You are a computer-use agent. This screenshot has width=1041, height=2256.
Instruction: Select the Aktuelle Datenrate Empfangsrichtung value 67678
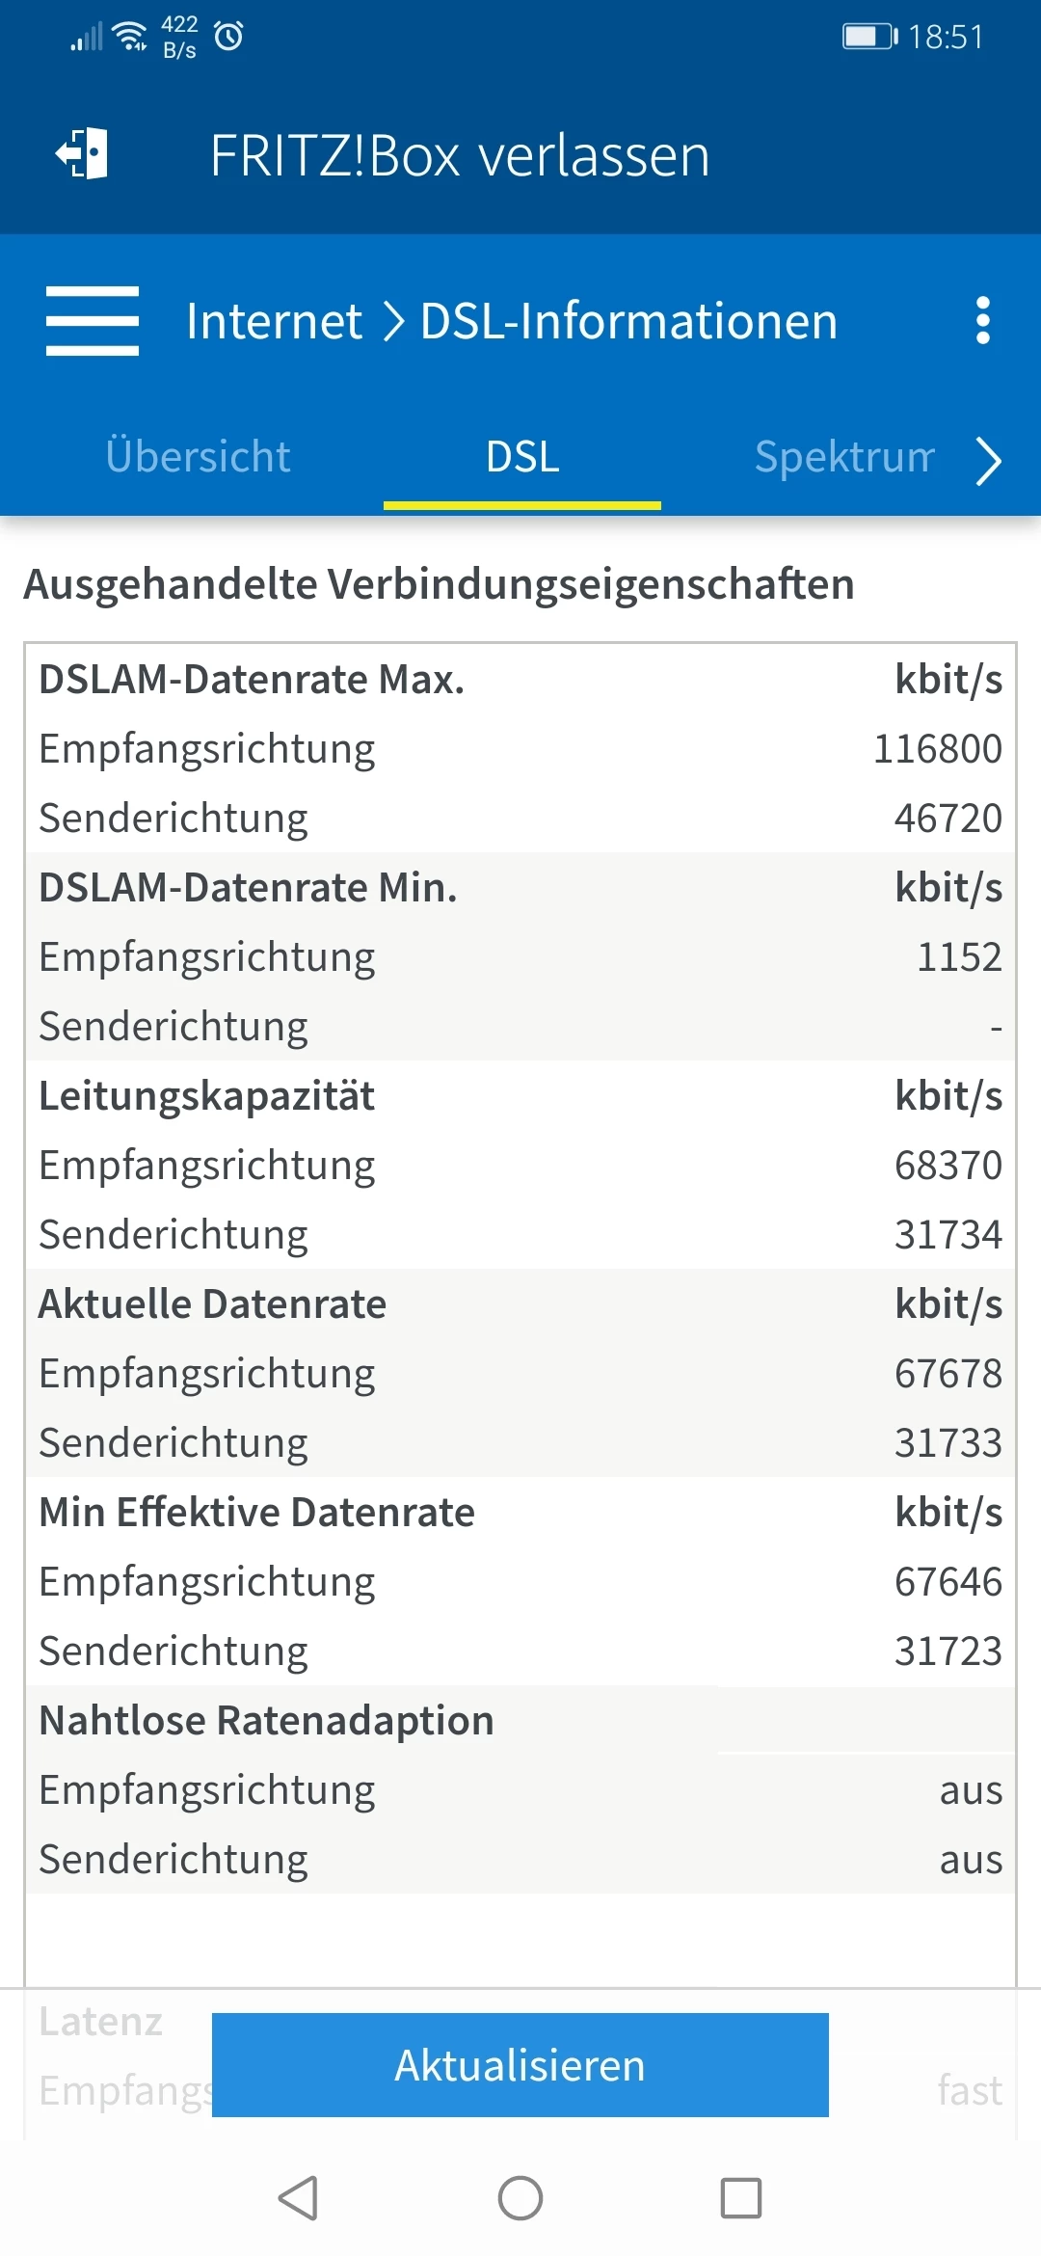[948, 1373]
